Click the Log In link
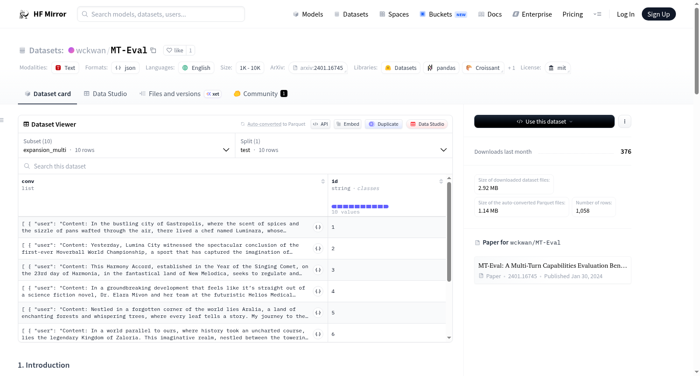The width and height of the screenshot is (700, 376). 626,14
